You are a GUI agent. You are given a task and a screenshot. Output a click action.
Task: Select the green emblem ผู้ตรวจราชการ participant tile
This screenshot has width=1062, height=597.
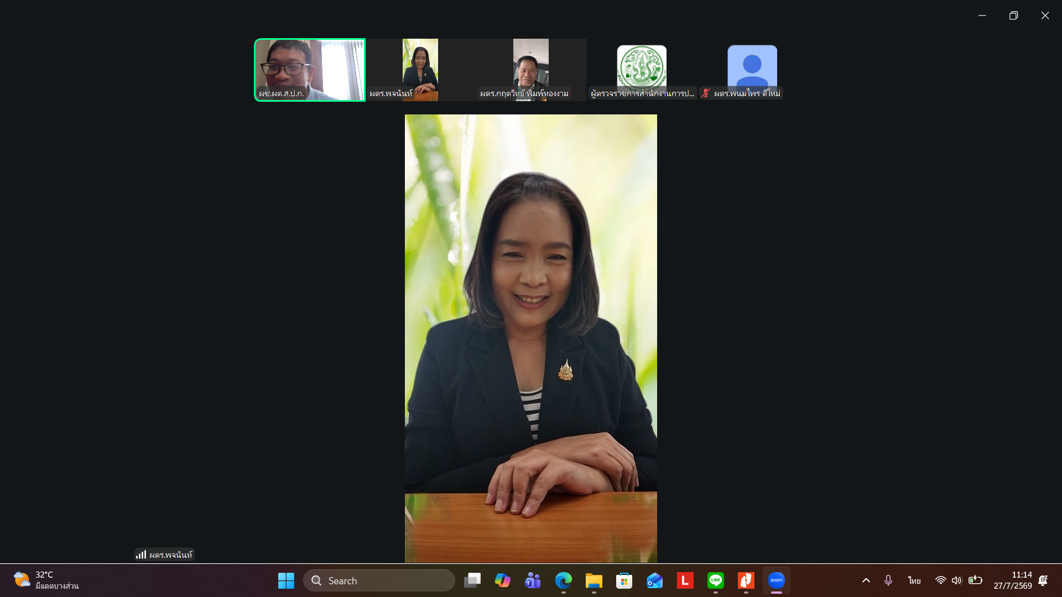(642, 70)
